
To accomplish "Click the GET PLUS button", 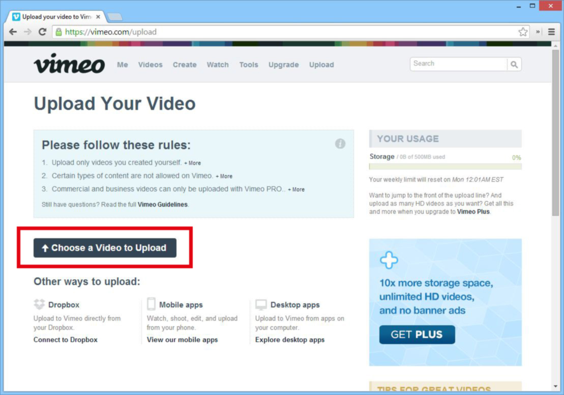I will 417,334.
